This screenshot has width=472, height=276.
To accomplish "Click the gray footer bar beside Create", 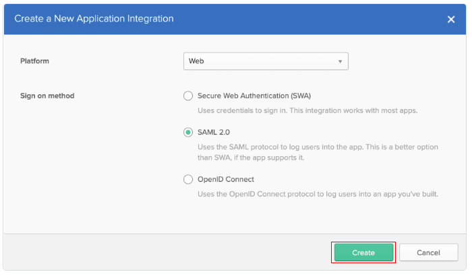I will click(x=167, y=252).
